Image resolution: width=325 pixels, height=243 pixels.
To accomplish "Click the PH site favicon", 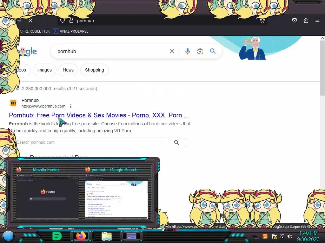I will [13, 103].
